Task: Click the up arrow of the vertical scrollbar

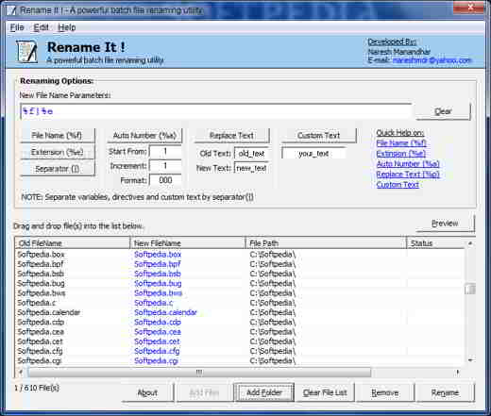Action: click(470, 243)
